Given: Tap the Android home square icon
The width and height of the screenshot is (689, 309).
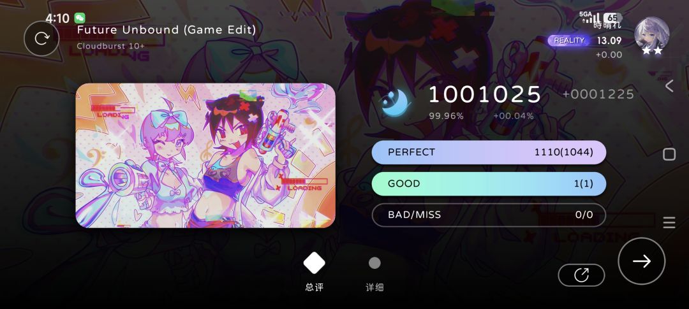Looking at the screenshot, I should coord(669,154).
